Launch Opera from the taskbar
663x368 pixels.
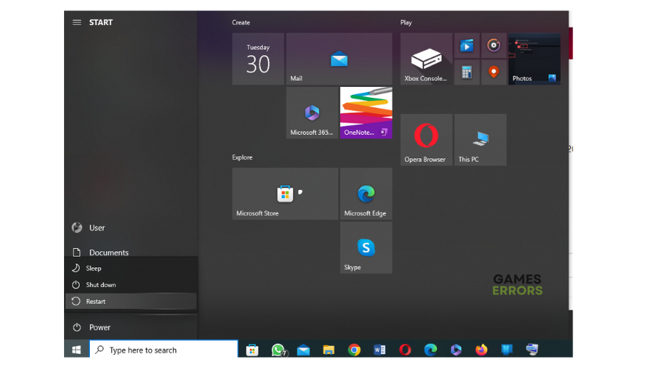click(405, 350)
